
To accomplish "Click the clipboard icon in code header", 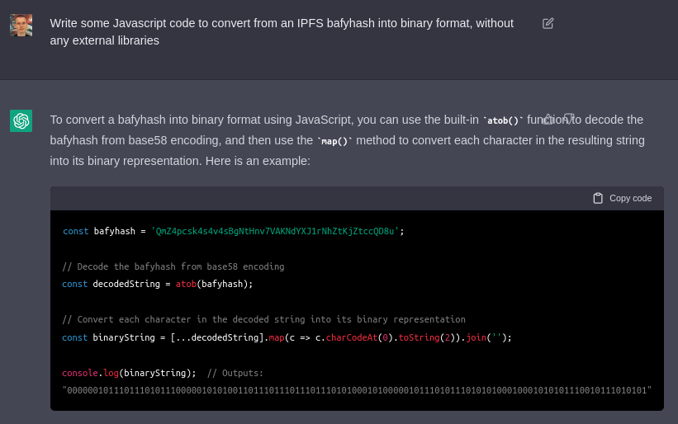I will pos(598,198).
